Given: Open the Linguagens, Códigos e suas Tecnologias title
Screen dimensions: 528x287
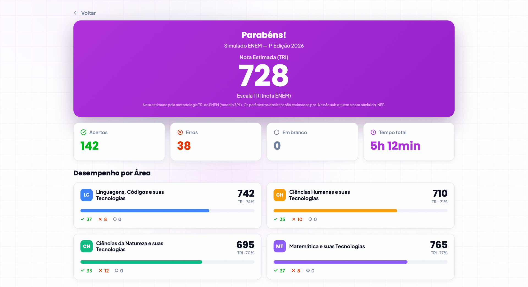Looking at the screenshot, I should [130, 195].
